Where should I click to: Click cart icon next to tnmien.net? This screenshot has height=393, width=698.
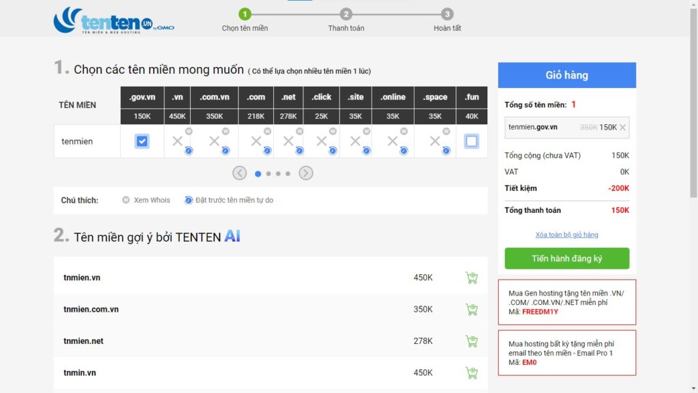click(471, 340)
